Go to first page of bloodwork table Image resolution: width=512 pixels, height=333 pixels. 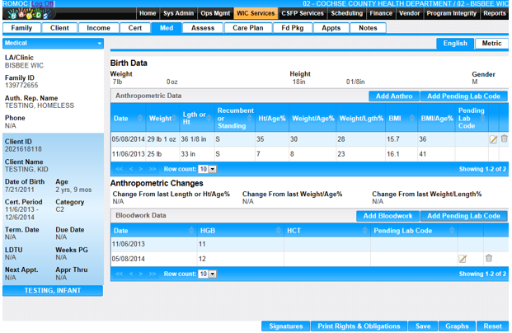pos(120,274)
